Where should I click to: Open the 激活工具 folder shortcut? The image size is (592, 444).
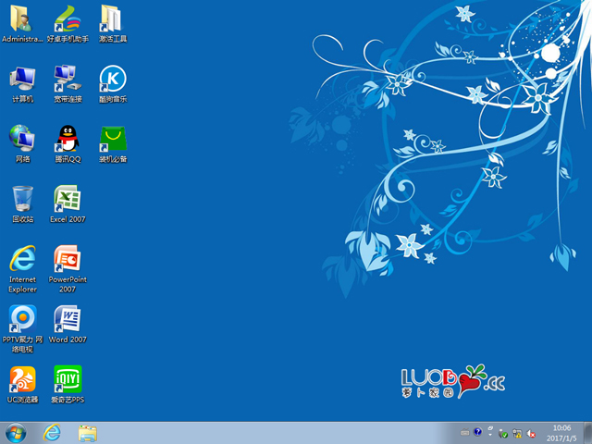[x=113, y=19]
